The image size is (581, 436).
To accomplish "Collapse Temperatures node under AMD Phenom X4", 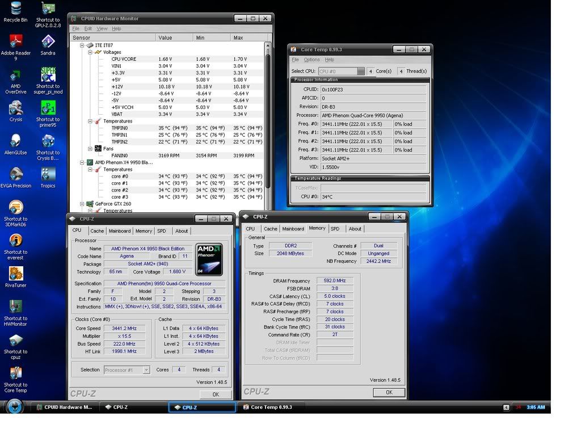I will click(90, 169).
